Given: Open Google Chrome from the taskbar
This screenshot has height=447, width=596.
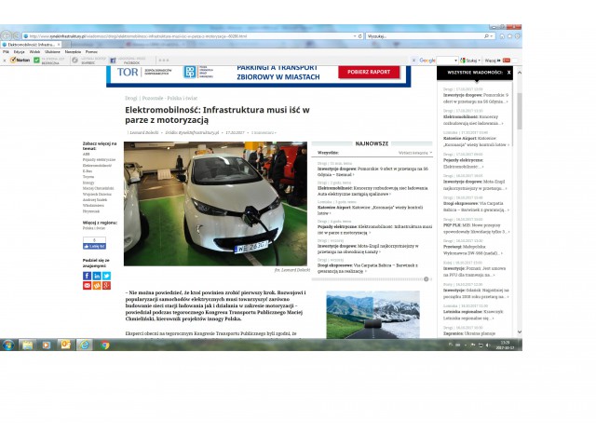Looking at the screenshot, I should (105, 345).
